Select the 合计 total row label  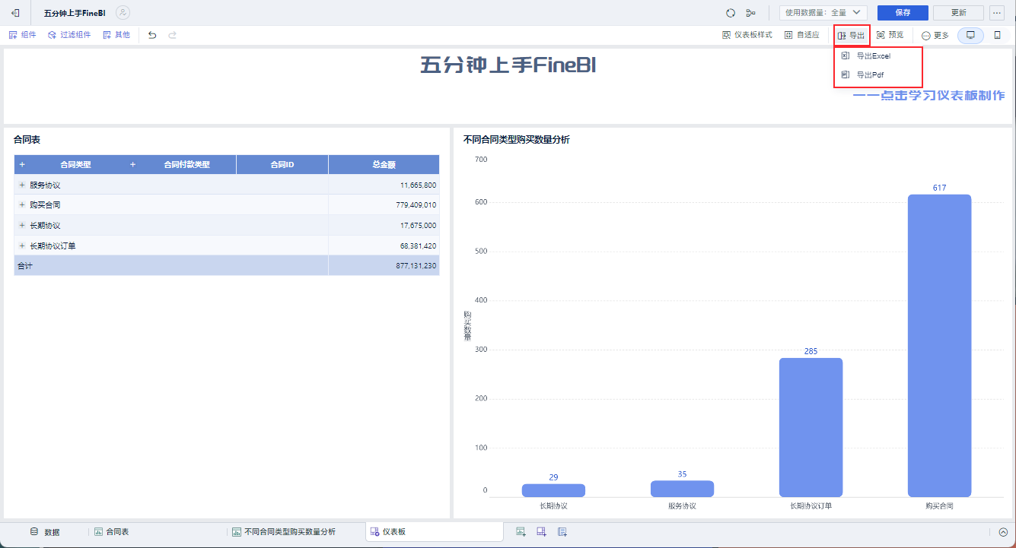[x=25, y=266]
